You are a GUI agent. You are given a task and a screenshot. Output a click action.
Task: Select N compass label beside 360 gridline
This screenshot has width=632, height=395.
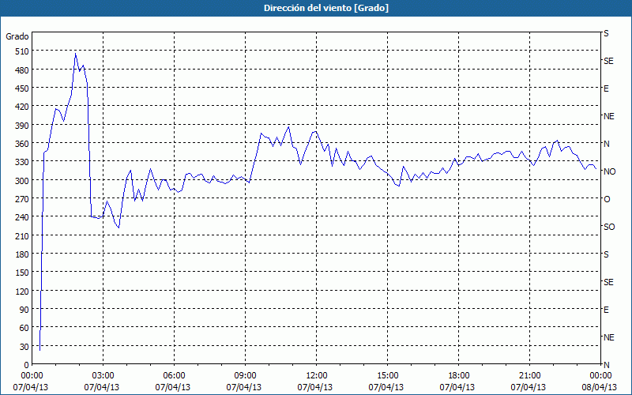pyautogui.click(x=606, y=144)
